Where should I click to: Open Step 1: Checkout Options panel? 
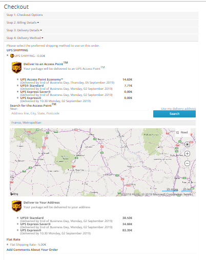tap(25, 15)
